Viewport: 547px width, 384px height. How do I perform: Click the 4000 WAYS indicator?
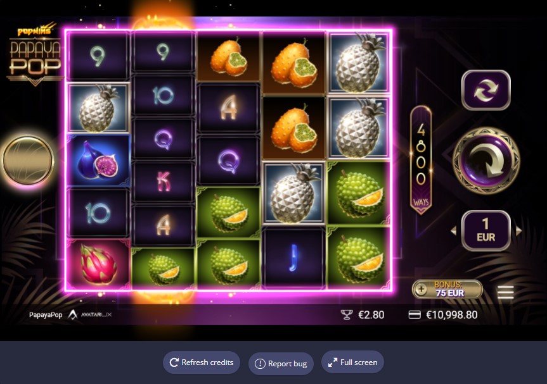click(421, 160)
